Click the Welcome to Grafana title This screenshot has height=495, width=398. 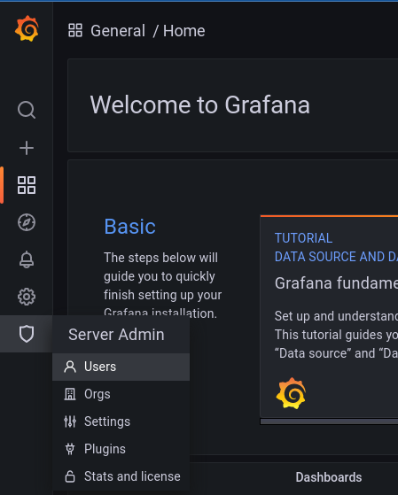(x=199, y=104)
